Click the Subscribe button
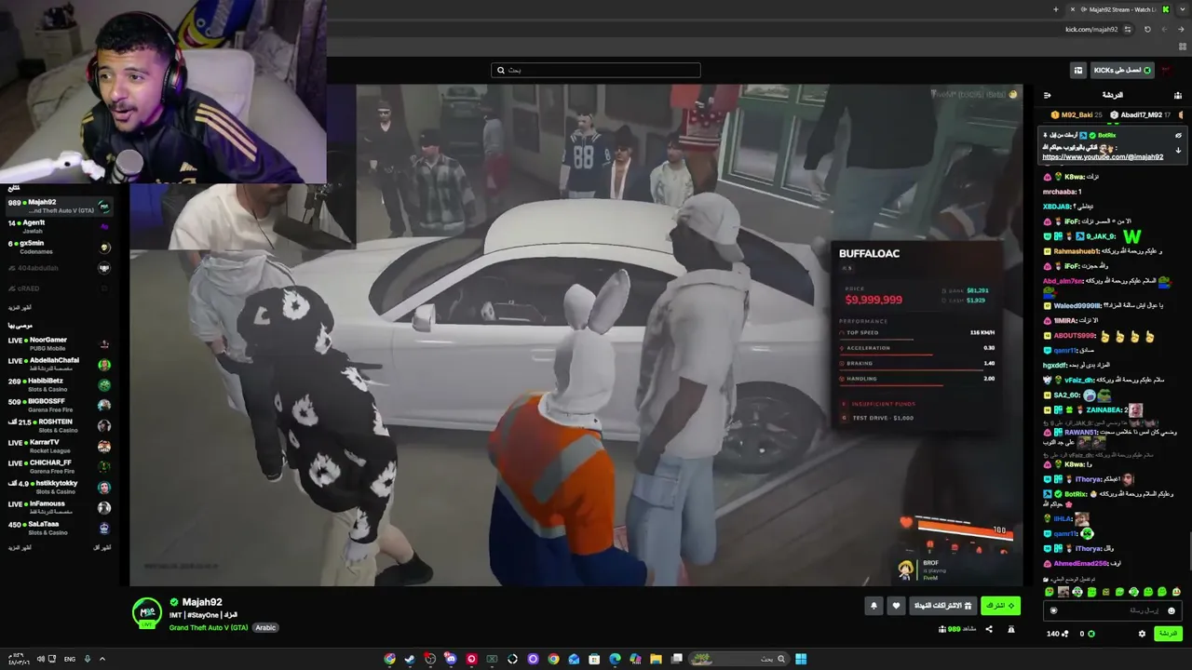This screenshot has height=670, width=1192. click(x=1000, y=606)
